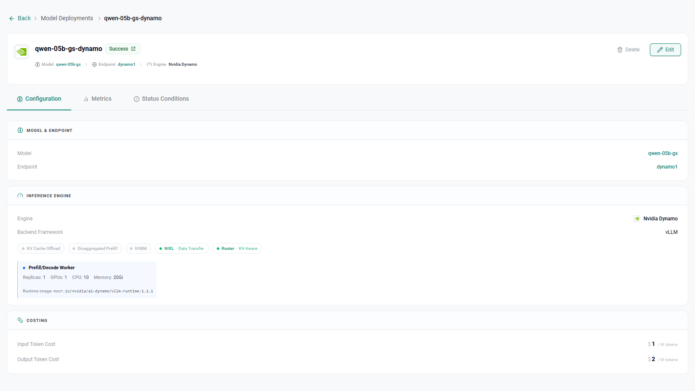695x391 pixels.
Task: Click the Nvidia Dynamo engine text in header
Action: [x=183, y=64]
